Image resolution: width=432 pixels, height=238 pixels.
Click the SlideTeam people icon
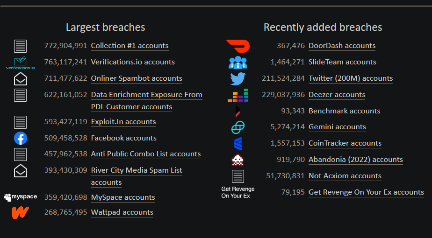[238, 62]
